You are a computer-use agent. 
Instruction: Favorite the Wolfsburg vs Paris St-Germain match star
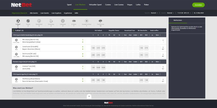(163, 79)
